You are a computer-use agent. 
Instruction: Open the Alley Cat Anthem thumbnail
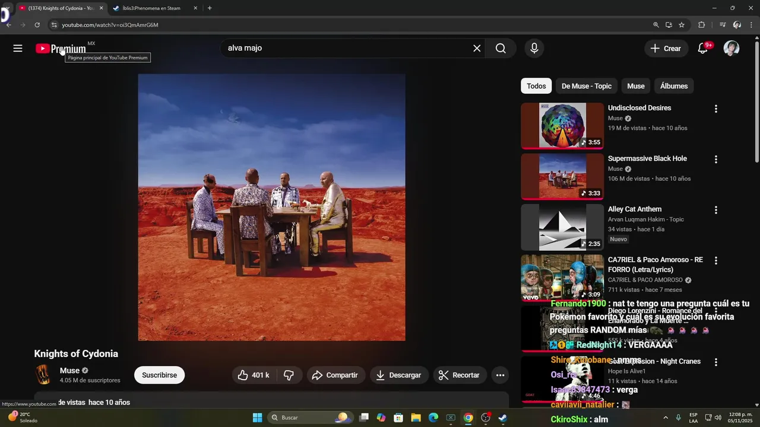[562, 227]
